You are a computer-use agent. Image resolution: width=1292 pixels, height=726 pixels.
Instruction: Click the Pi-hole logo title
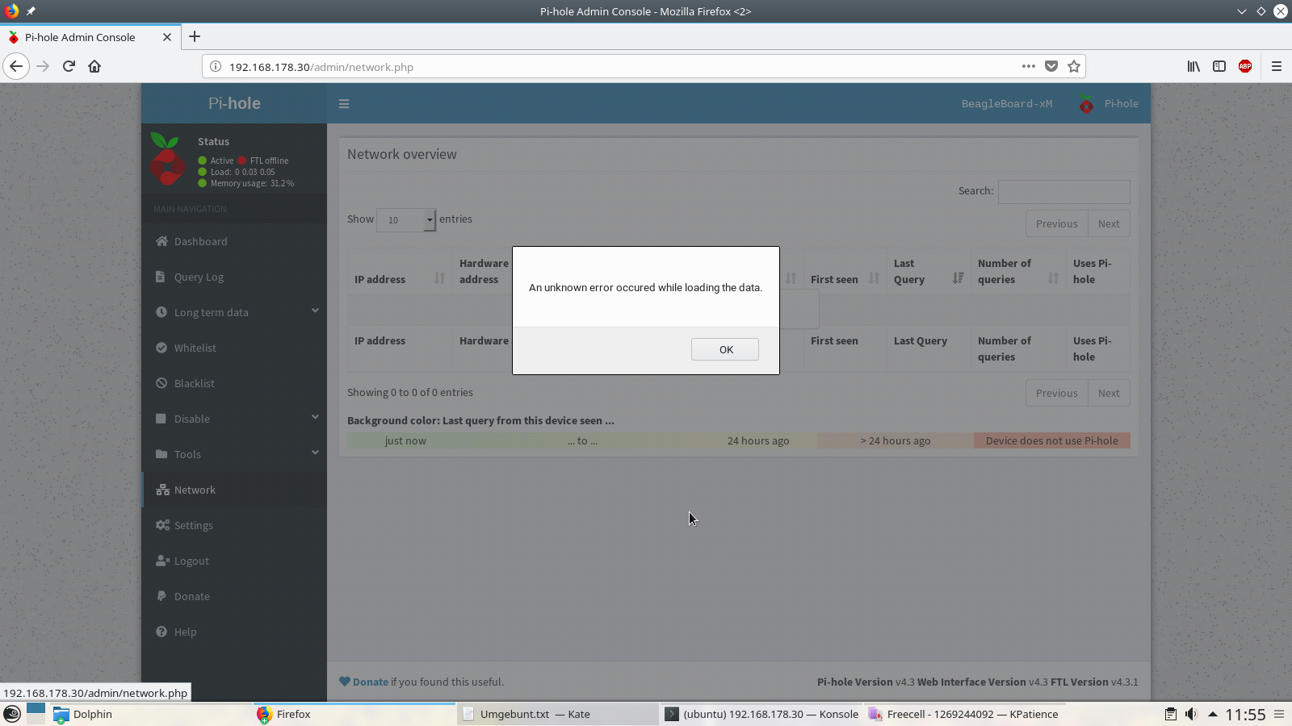click(234, 103)
